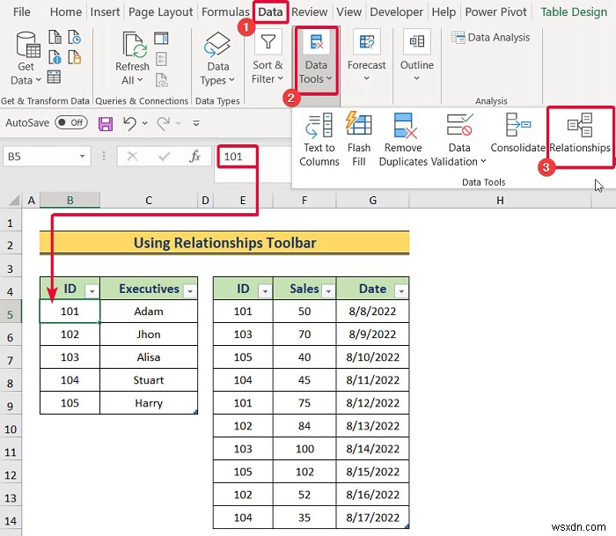
Task: Open the Relationships dialog
Action: pyautogui.click(x=580, y=134)
